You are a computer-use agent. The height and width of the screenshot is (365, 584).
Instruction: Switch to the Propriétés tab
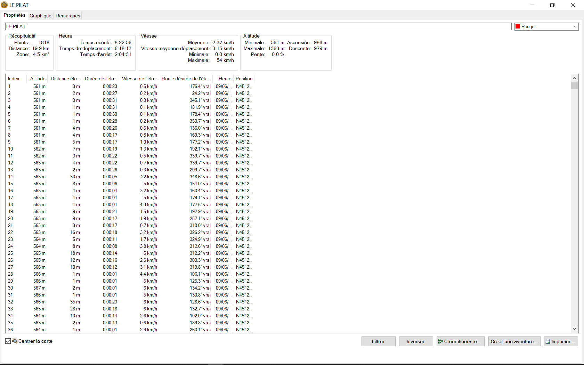tap(15, 15)
